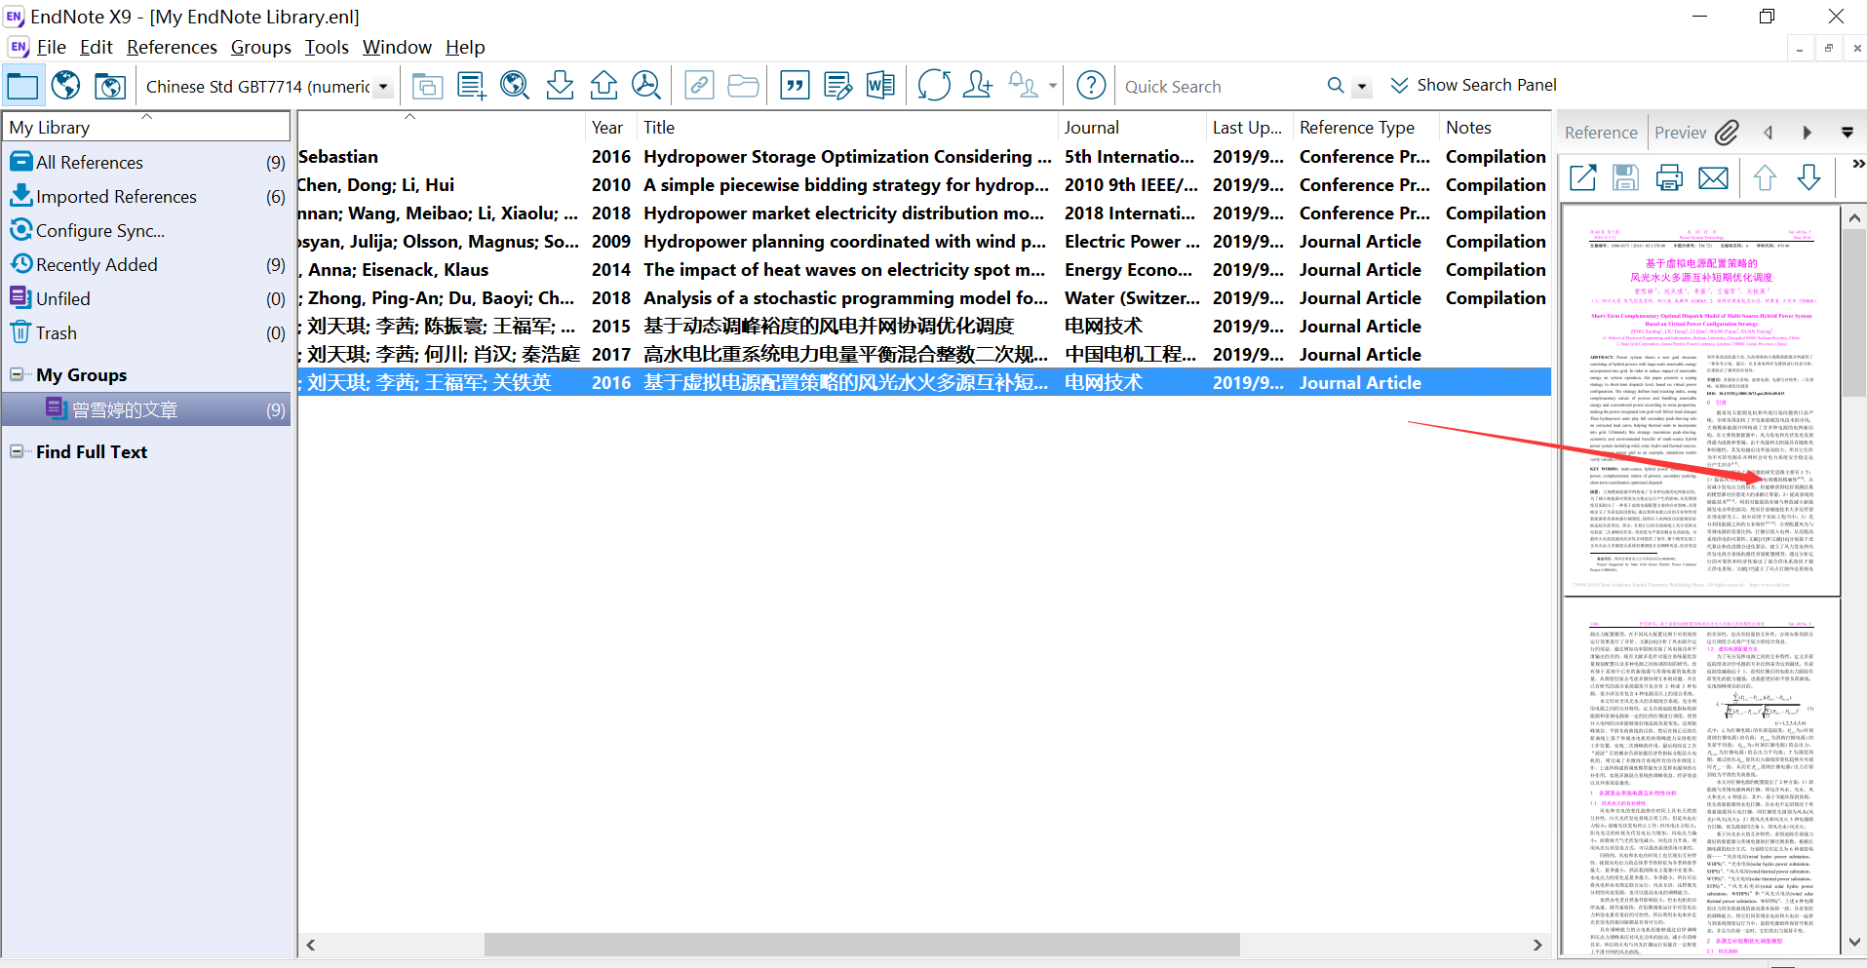
Task: Select Imported References group
Action: click(x=146, y=196)
